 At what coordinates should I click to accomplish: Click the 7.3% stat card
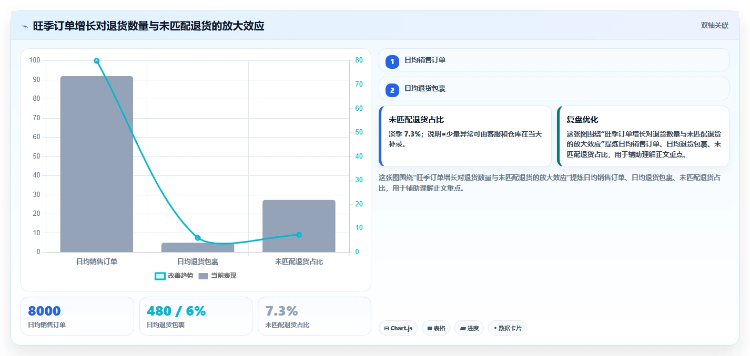tap(315, 316)
